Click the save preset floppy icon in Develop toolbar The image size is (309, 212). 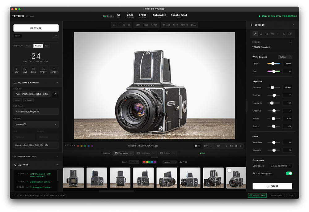(284, 34)
